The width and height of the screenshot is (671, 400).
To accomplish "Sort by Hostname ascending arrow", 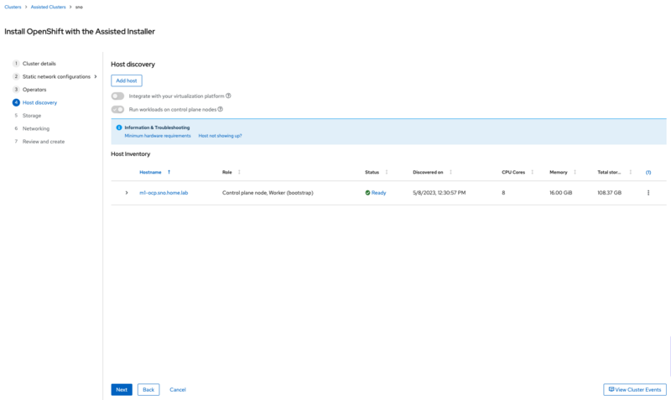I will (169, 172).
